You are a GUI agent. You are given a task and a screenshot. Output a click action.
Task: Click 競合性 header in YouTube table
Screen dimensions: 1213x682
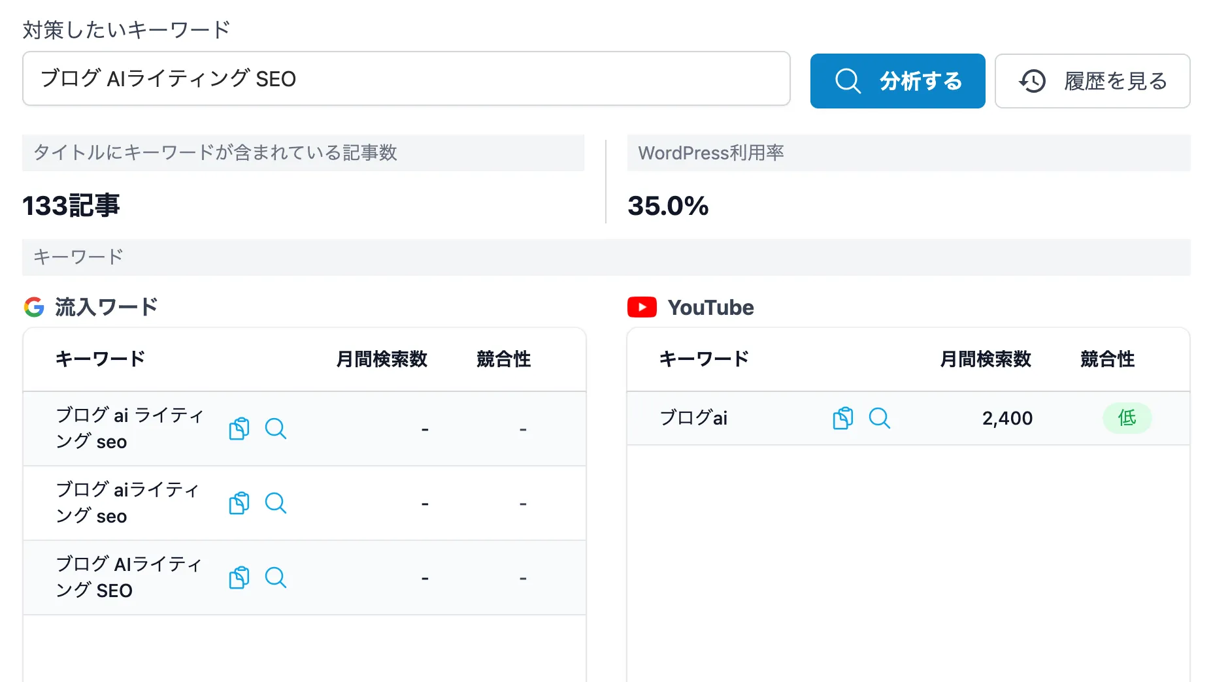[x=1107, y=359]
